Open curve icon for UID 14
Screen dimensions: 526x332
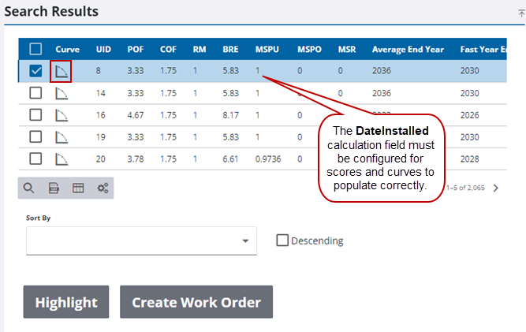coord(61,93)
